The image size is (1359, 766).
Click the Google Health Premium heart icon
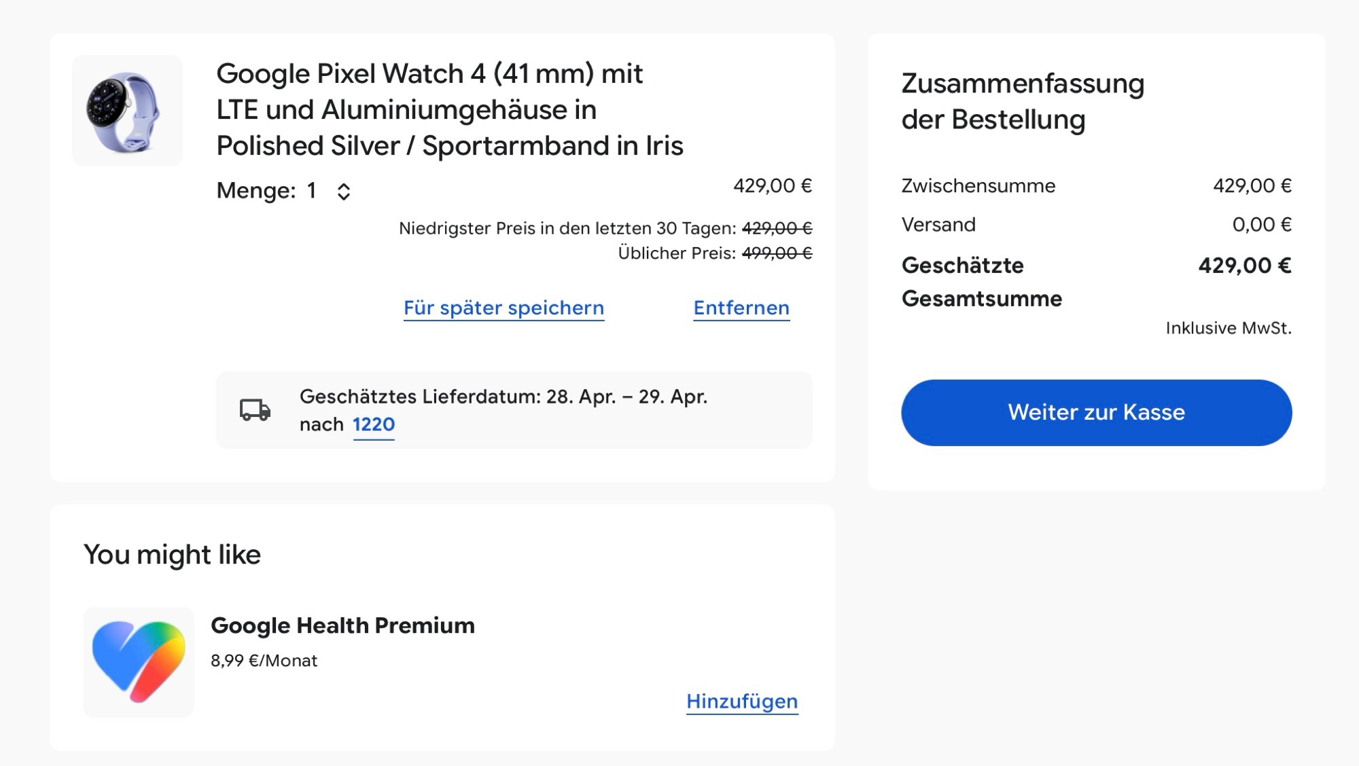tap(139, 661)
